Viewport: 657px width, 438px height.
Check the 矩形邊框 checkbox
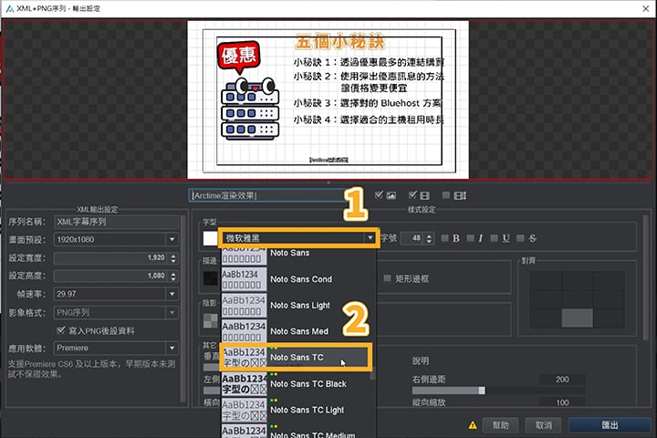coord(387,278)
